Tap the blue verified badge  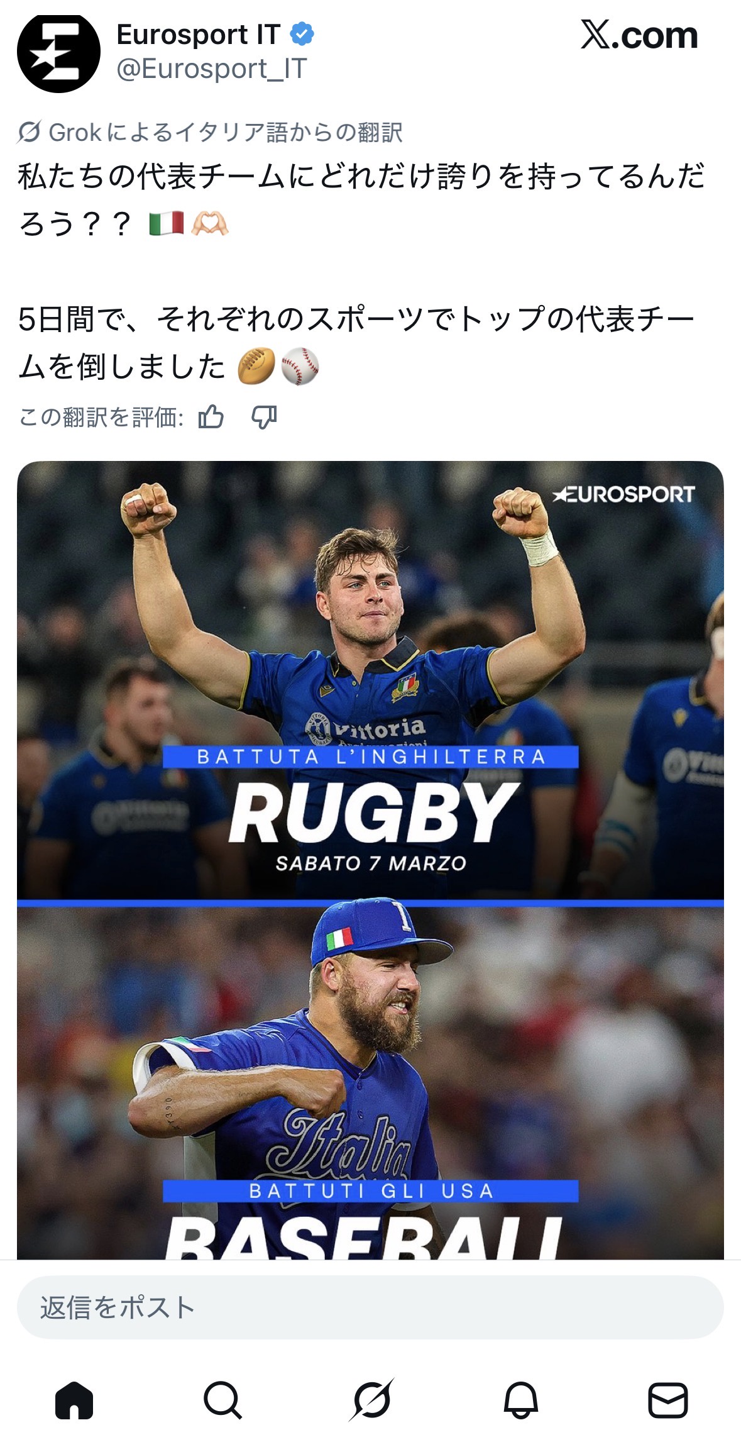point(302,34)
